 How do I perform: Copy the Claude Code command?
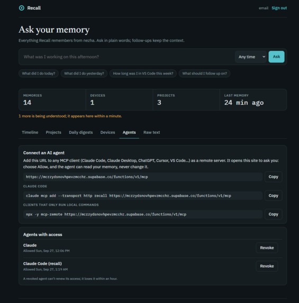pos(273,196)
